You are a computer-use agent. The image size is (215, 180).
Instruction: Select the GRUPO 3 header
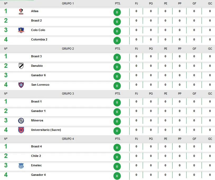pos(68,94)
